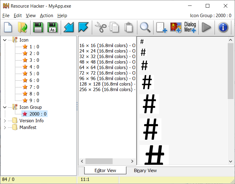Add a new blank resource with the page-plus icon

[161, 27]
